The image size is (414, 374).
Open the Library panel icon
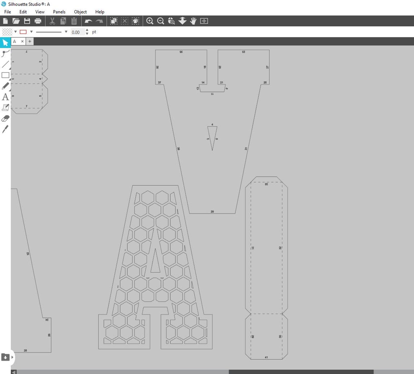[x=5, y=357]
